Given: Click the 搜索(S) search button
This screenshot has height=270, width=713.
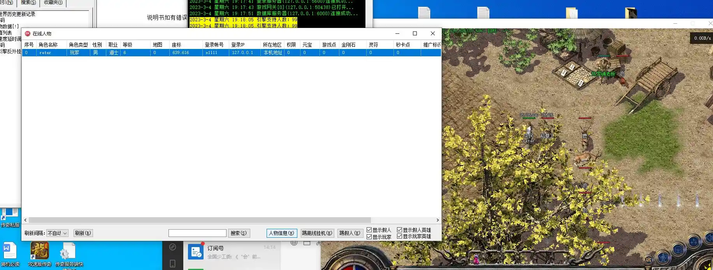Looking at the screenshot, I should tap(239, 233).
